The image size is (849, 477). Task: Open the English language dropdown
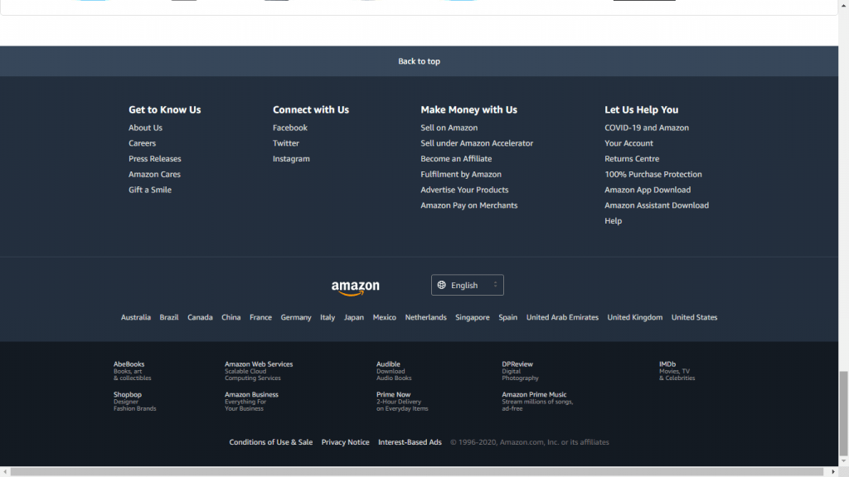[468, 285]
